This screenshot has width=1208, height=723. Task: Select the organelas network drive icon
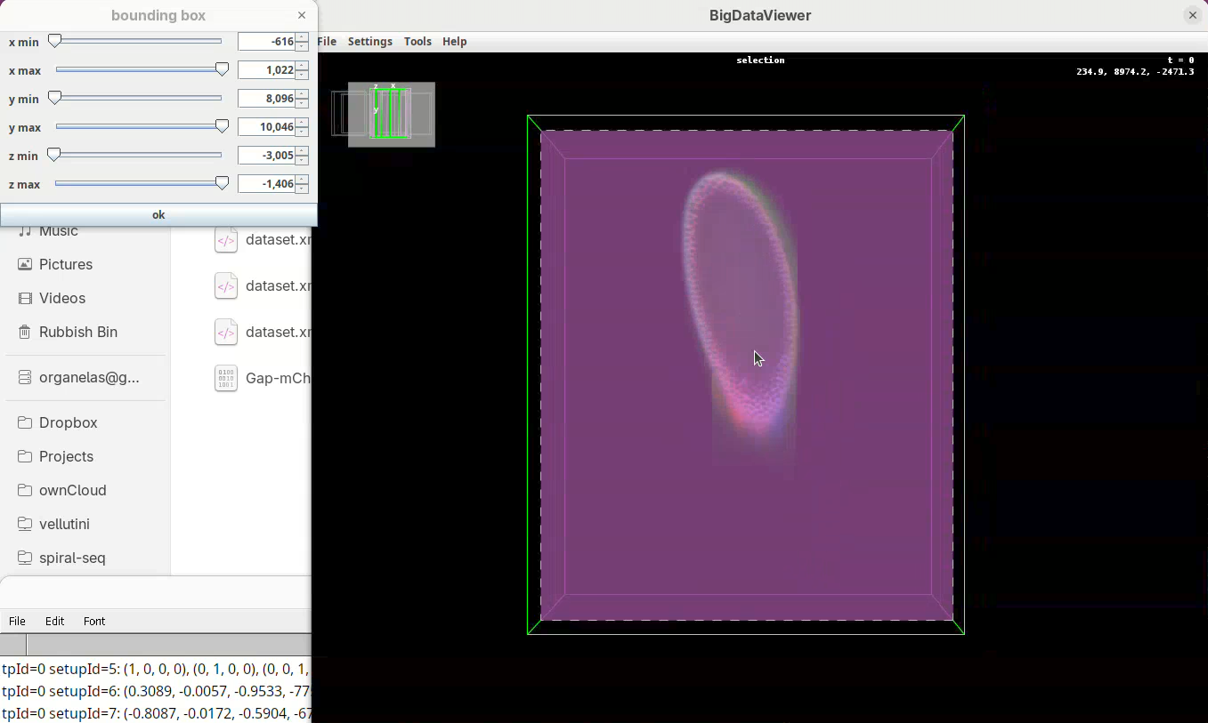[x=25, y=377]
